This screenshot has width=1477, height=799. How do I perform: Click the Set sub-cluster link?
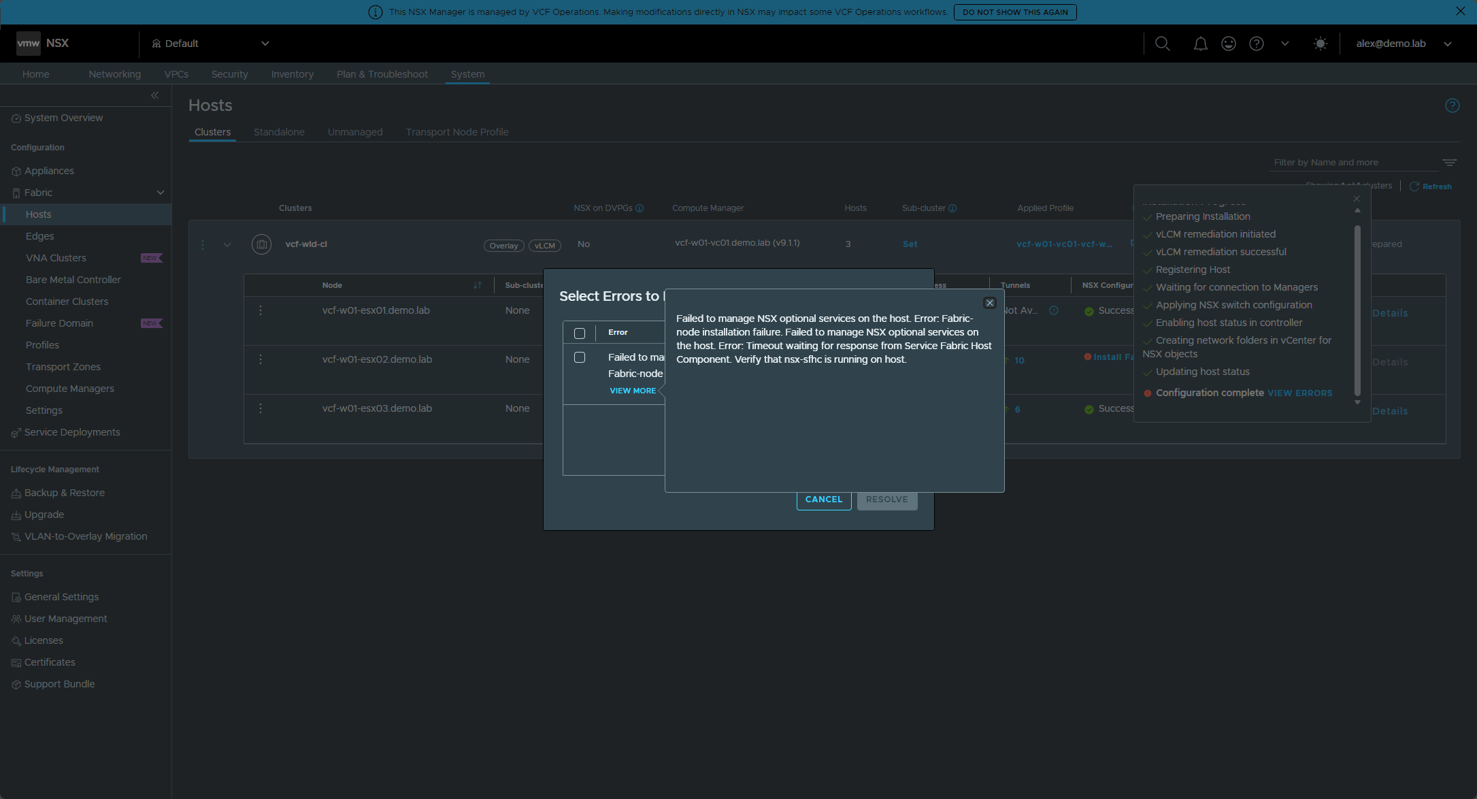(910, 244)
